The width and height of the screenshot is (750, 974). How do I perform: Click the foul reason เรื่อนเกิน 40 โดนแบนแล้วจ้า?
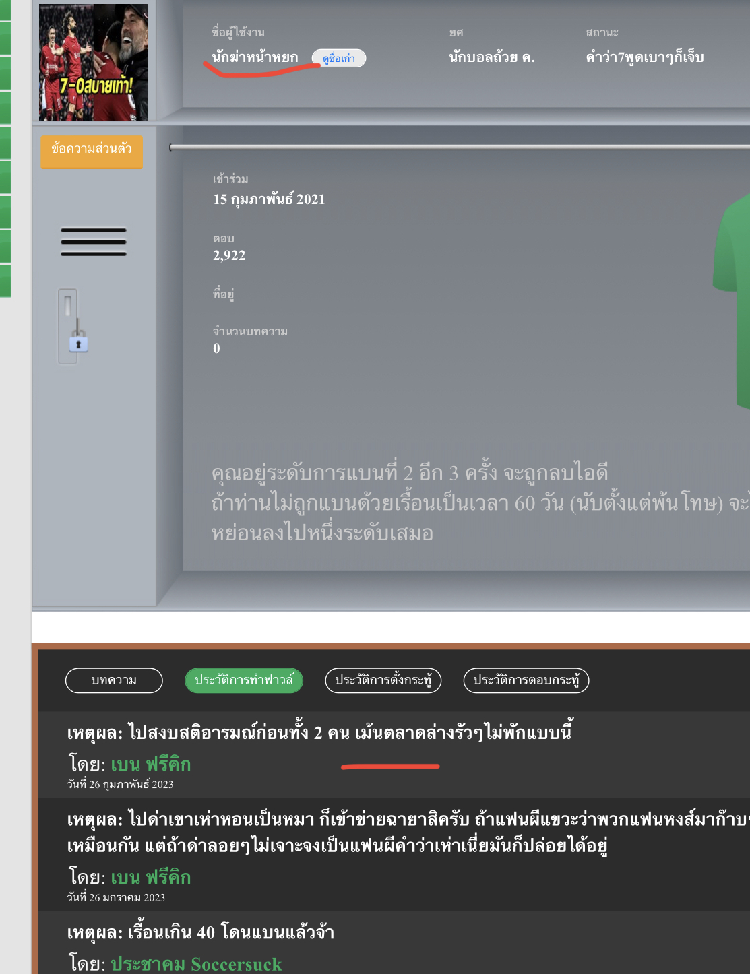[x=201, y=932]
